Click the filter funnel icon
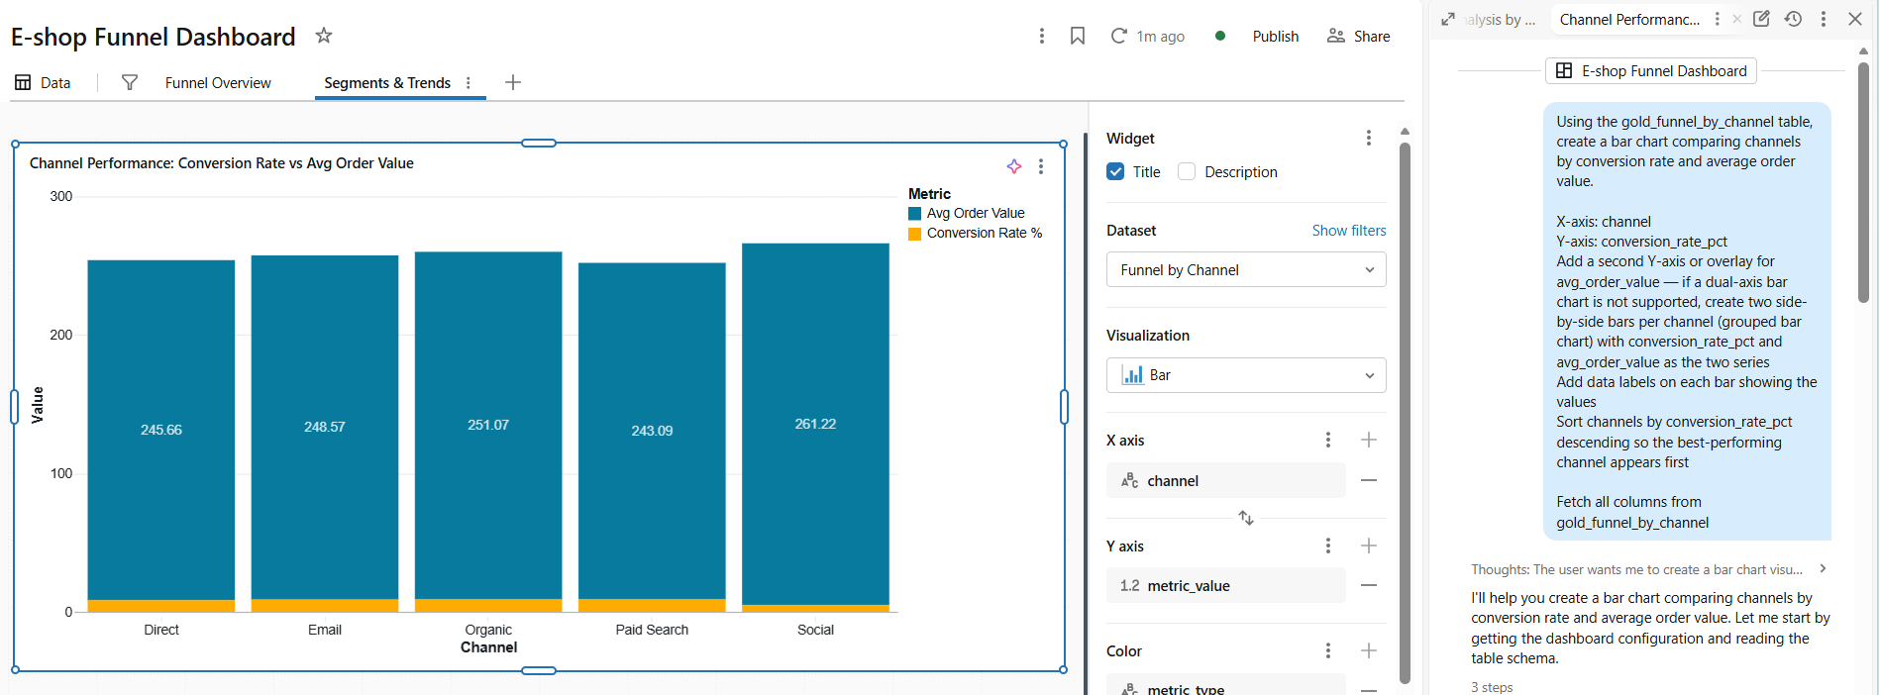This screenshot has height=695, width=1879. 130,82
